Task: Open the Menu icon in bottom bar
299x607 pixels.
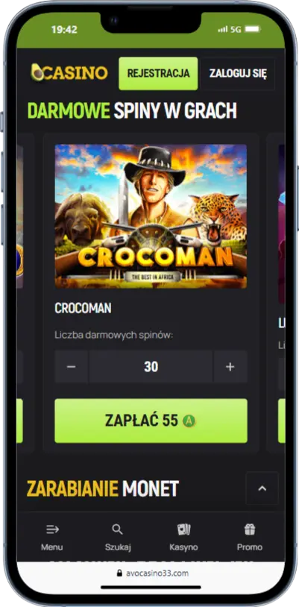Action: (52, 529)
